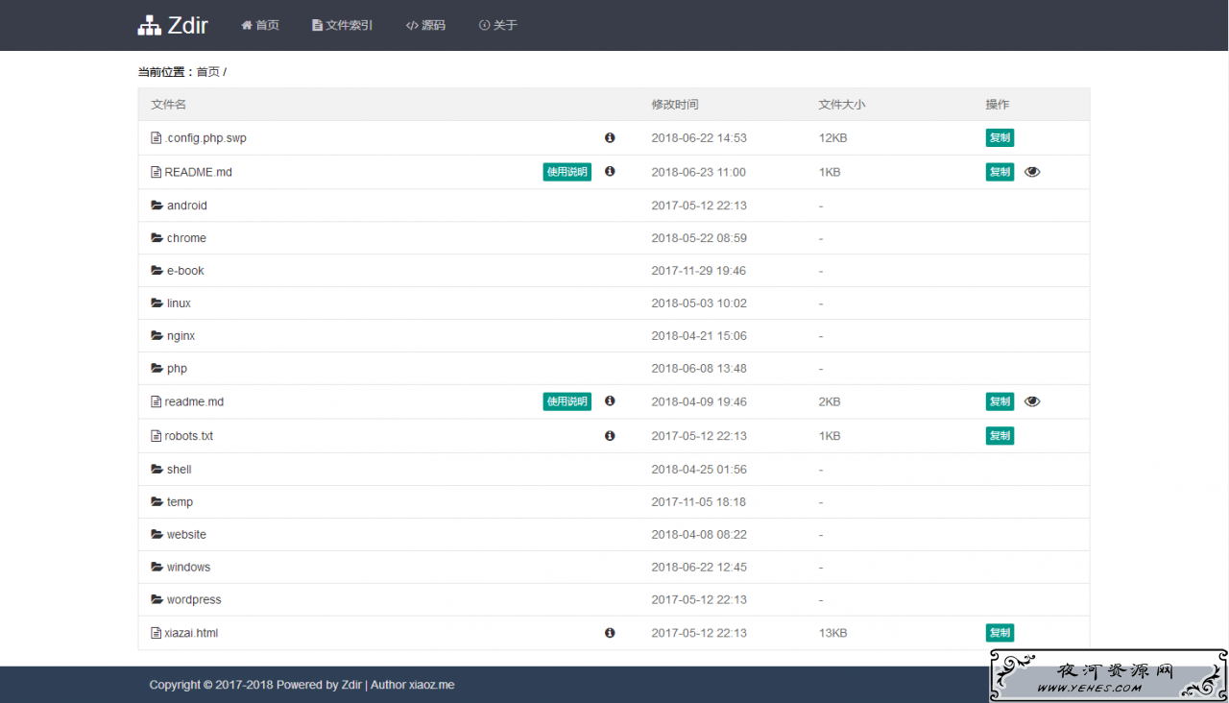Click file icon beside robots.txt
1229x703 pixels.
point(156,436)
